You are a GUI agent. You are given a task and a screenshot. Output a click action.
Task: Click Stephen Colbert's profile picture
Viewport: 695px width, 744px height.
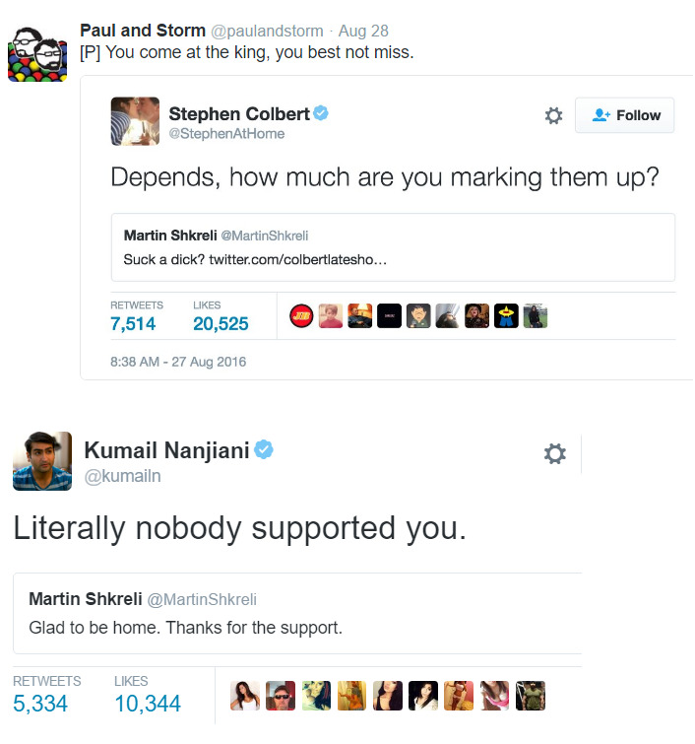click(x=135, y=121)
